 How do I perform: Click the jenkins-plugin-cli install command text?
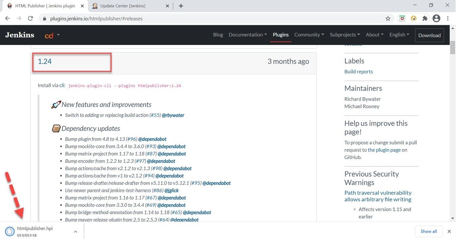(x=125, y=86)
